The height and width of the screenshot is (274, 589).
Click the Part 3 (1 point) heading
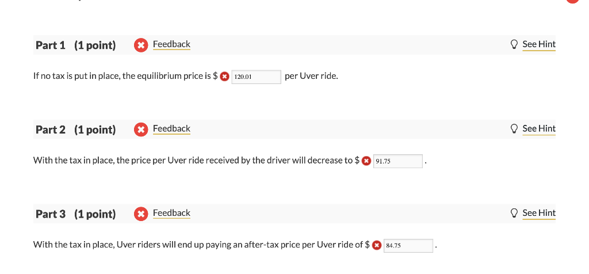75,214
